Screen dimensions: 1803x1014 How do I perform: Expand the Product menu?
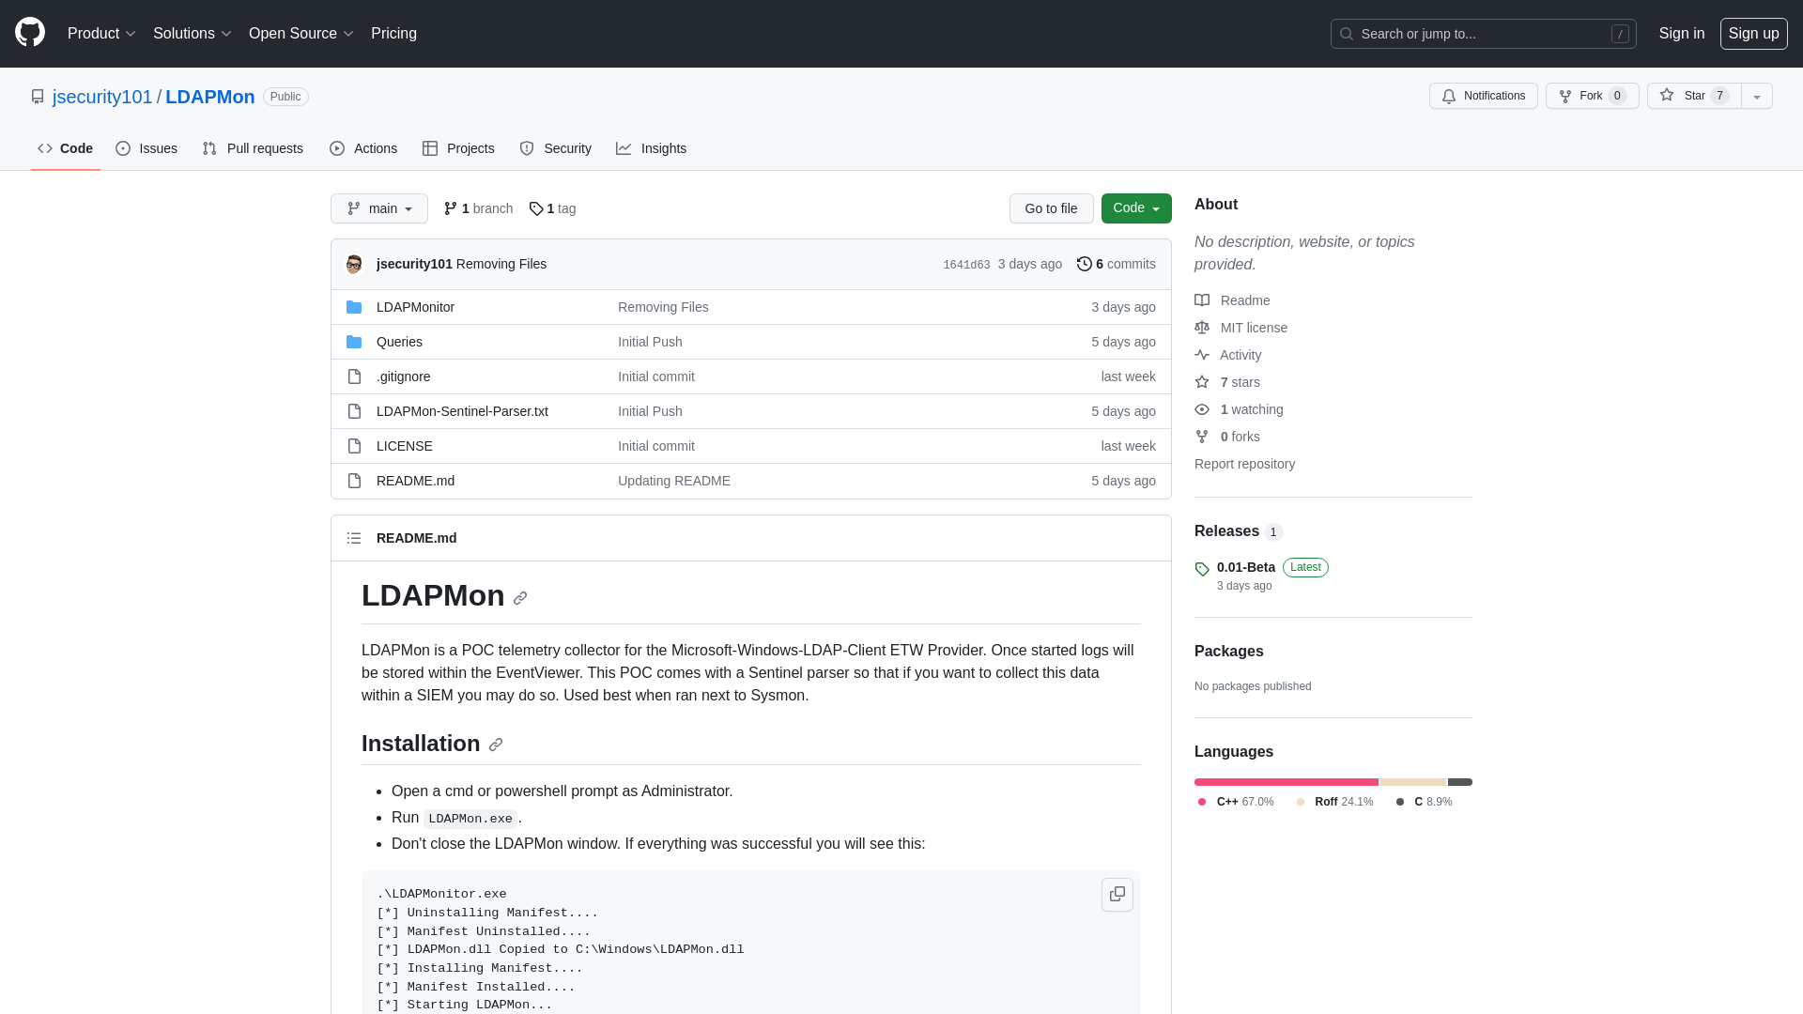click(x=101, y=34)
